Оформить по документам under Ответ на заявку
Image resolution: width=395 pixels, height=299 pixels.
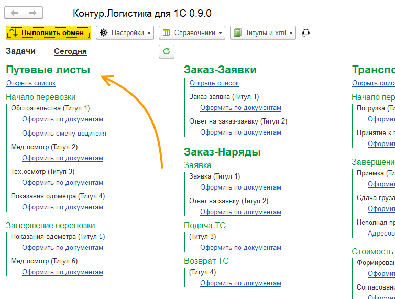pyautogui.click(x=240, y=212)
